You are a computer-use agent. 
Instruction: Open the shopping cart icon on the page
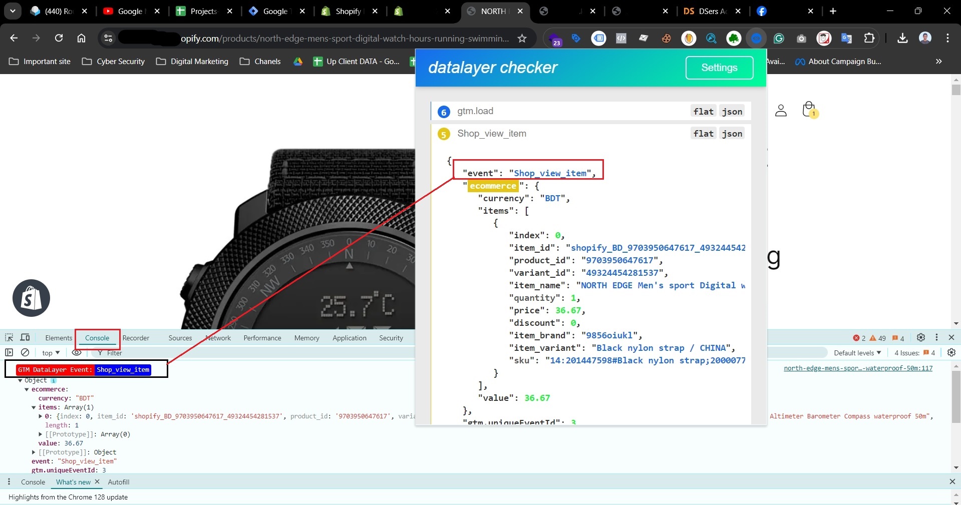809,110
